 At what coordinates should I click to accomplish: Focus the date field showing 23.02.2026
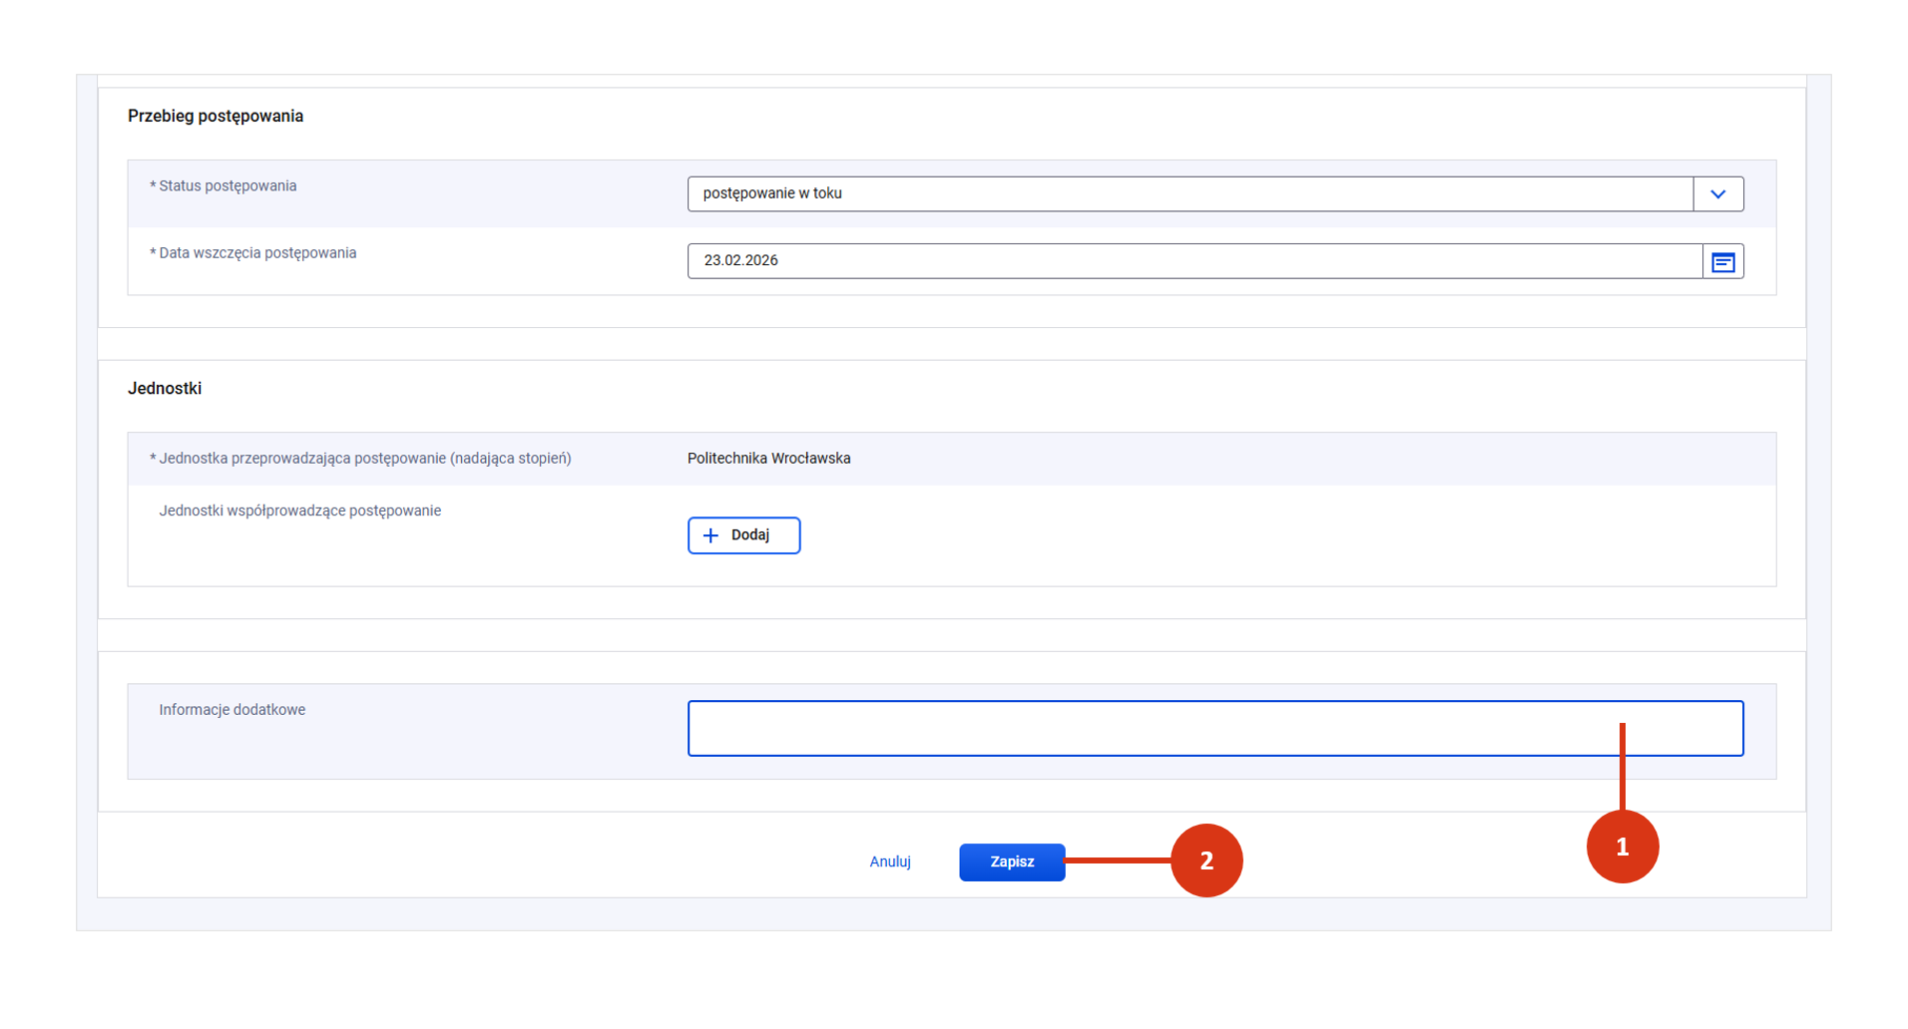click(1193, 261)
